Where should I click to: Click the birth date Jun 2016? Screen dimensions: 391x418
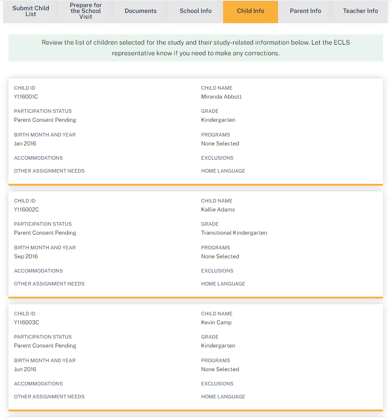point(25,369)
